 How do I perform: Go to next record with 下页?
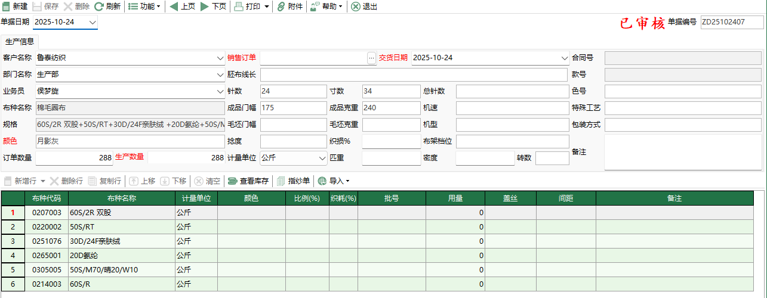coord(213,7)
